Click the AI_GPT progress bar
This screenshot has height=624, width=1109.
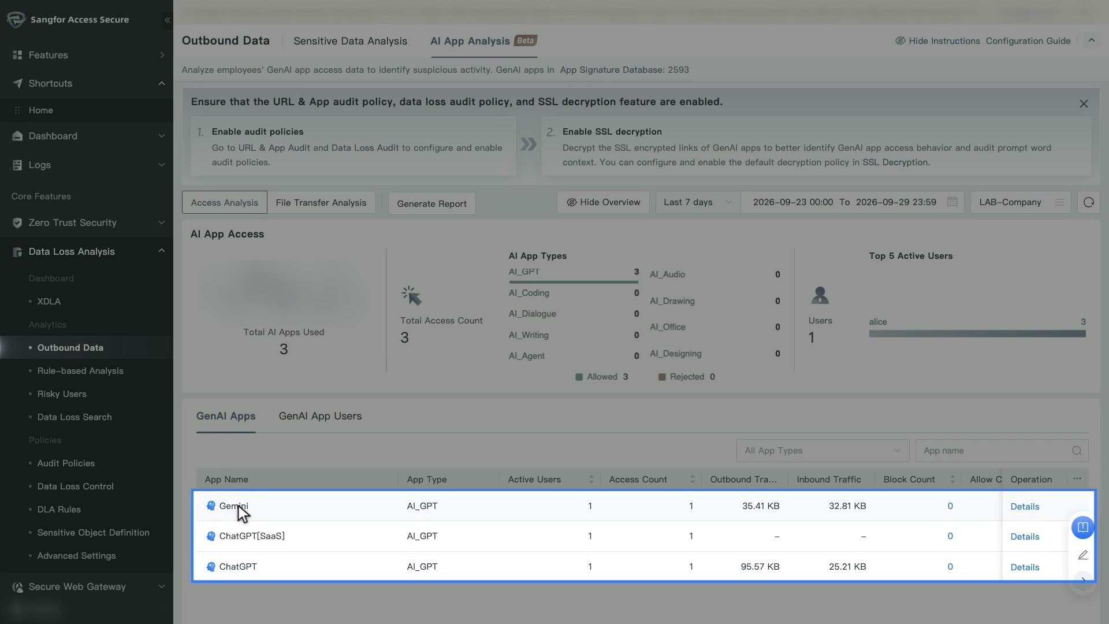coord(574,282)
